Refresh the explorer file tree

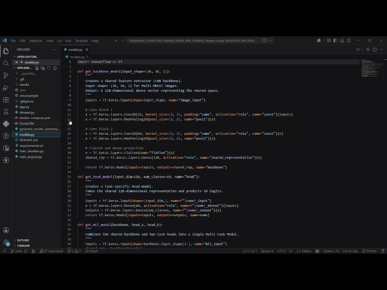click(48, 68)
